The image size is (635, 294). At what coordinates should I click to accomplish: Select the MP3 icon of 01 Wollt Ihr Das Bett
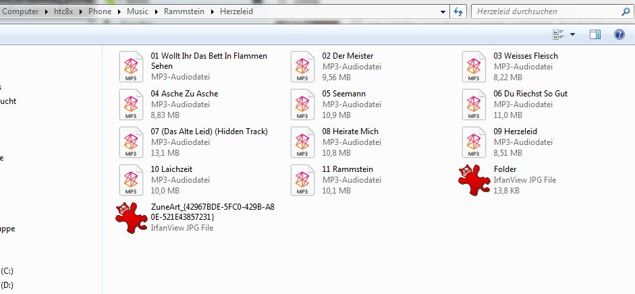pyautogui.click(x=131, y=67)
